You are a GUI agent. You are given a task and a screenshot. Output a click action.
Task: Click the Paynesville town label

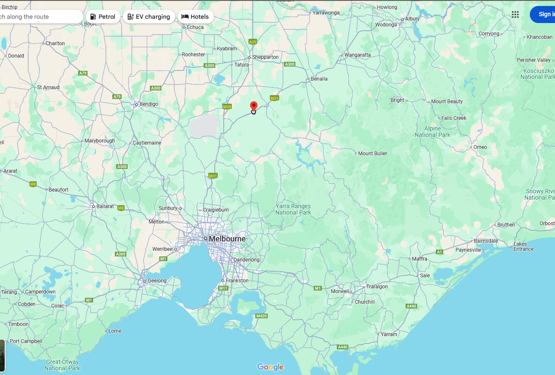click(x=468, y=250)
